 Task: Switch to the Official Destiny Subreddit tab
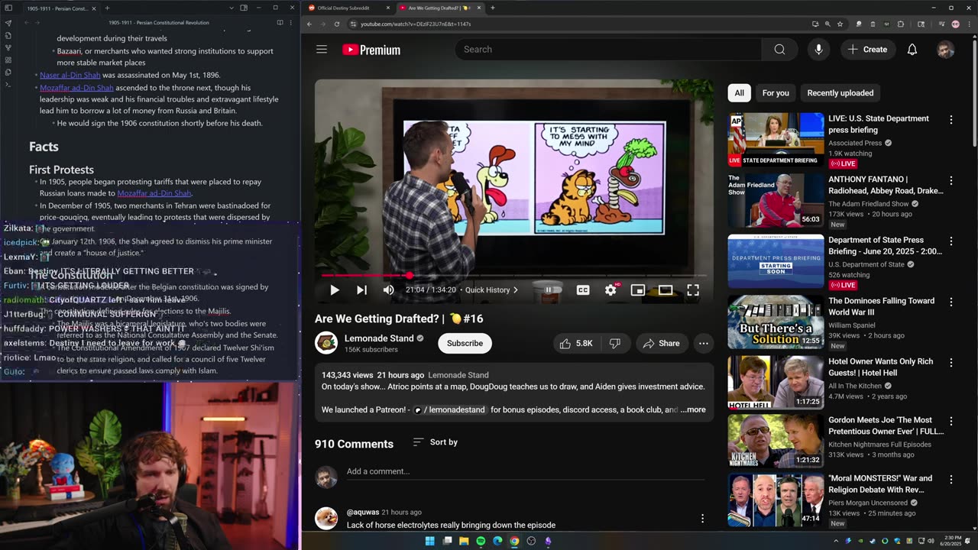point(348,8)
